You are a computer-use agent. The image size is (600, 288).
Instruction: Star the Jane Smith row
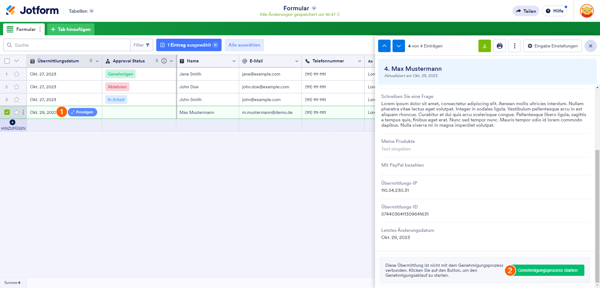17,74
